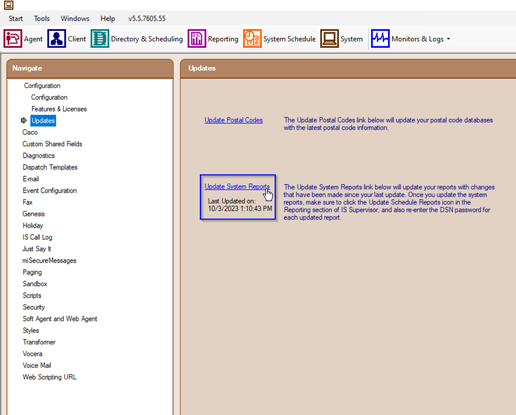Click the Monitors & Logs waveform icon
The width and height of the screenshot is (516, 415).
(x=380, y=39)
